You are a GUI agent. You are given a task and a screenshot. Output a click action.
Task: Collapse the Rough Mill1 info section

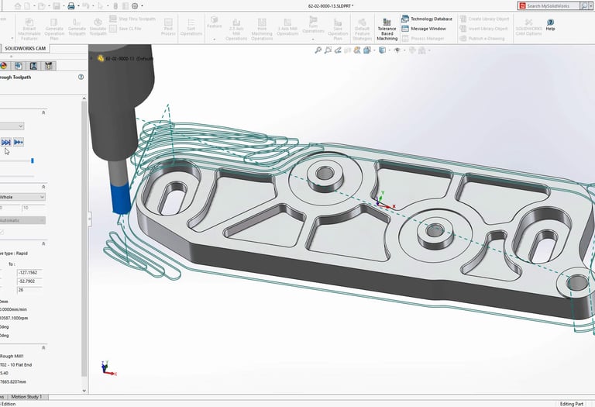(x=43, y=347)
